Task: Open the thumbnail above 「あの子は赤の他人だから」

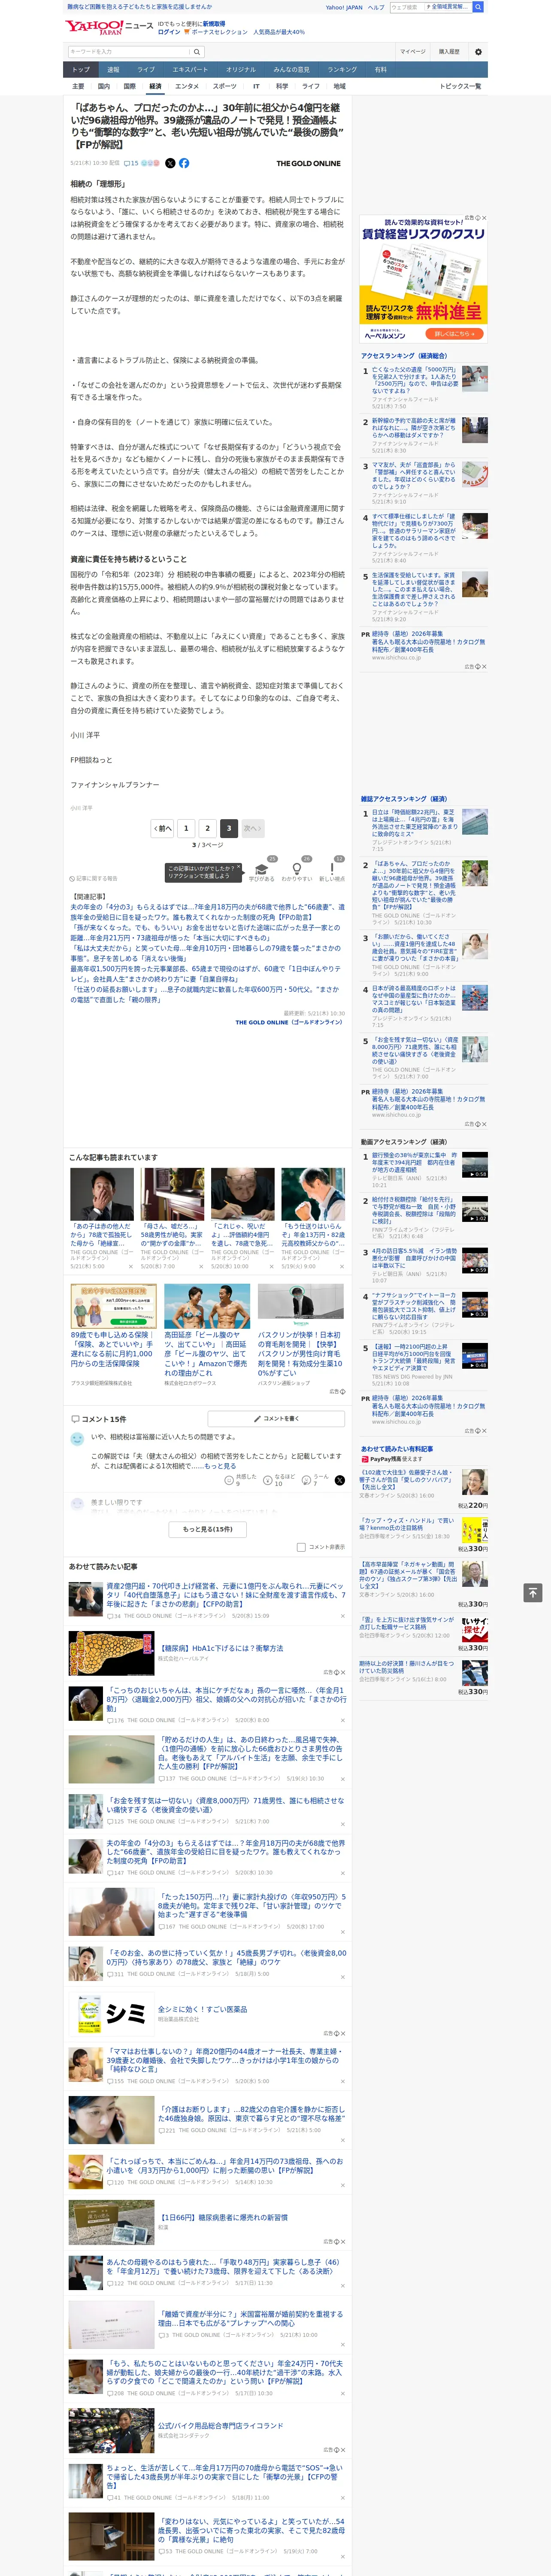Action: click(102, 1194)
